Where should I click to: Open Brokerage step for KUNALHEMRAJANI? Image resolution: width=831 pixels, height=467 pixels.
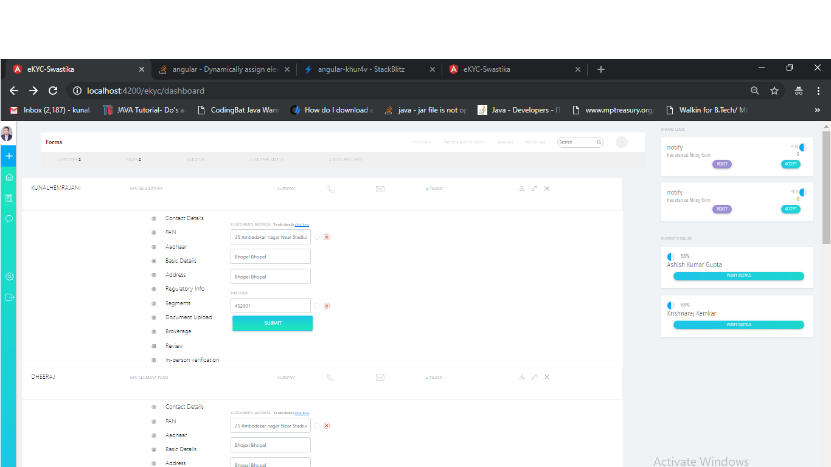pos(178,331)
